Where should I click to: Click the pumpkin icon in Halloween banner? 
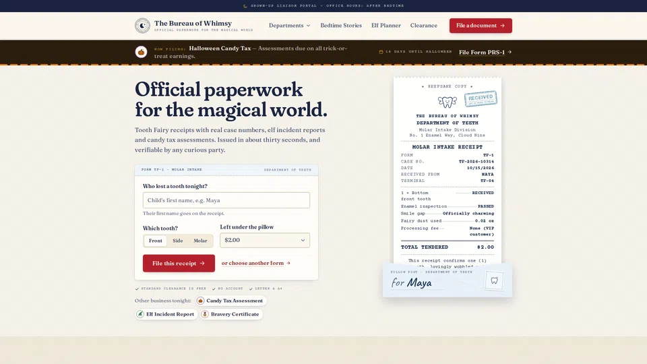click(141, 52)
